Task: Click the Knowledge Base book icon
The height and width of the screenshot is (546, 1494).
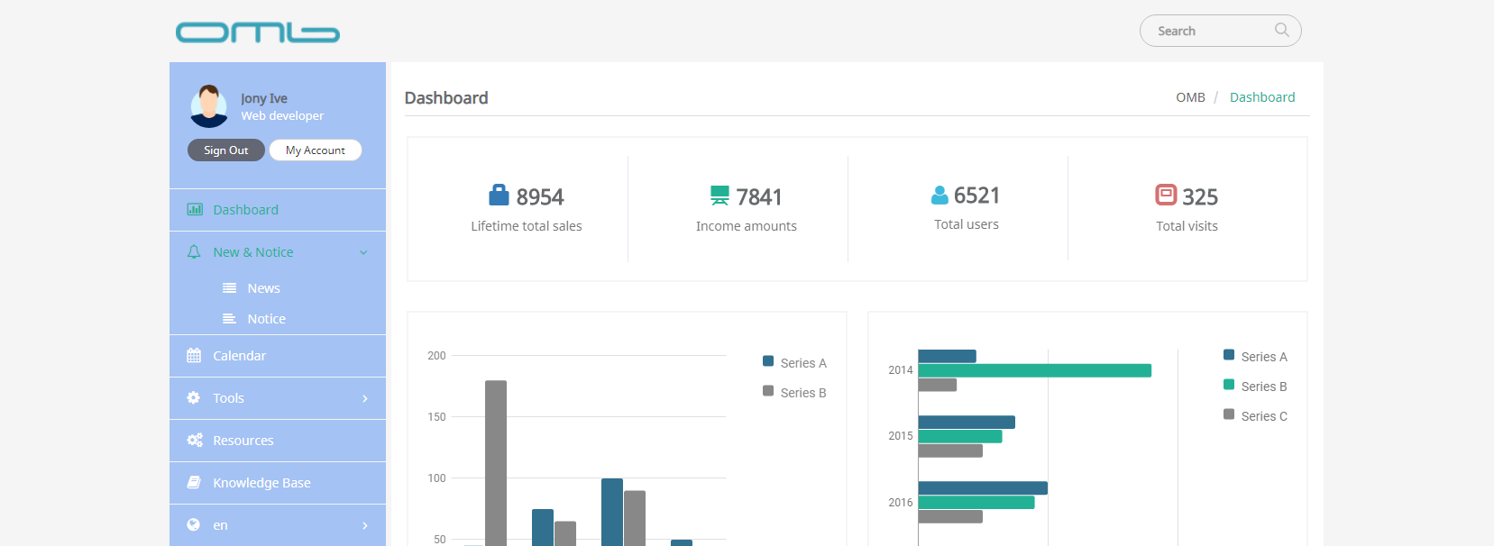Action: [x=194, y=483]
